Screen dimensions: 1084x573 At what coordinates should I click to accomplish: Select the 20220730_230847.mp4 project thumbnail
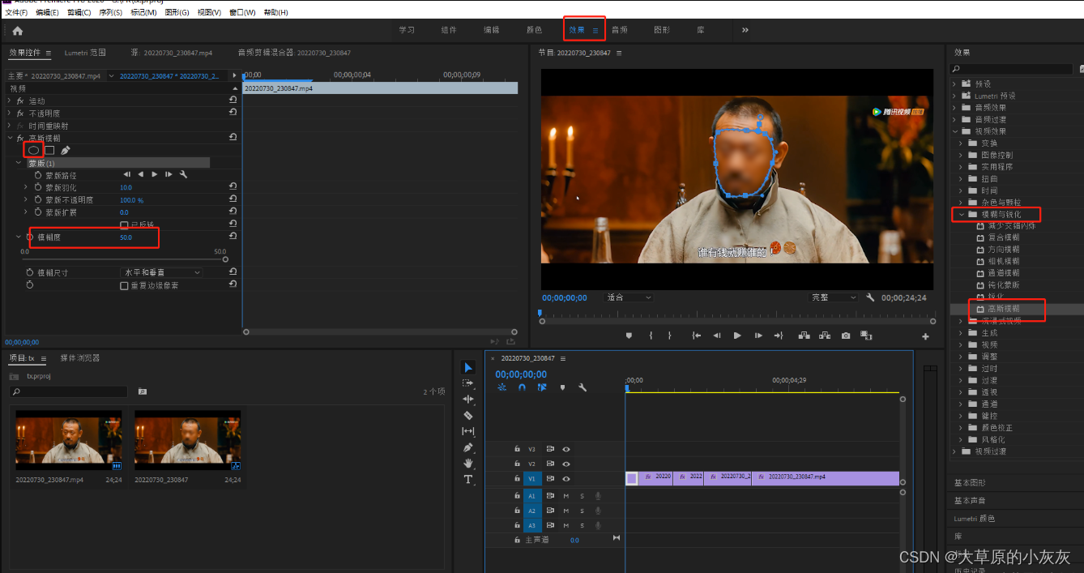coord(69,441)
